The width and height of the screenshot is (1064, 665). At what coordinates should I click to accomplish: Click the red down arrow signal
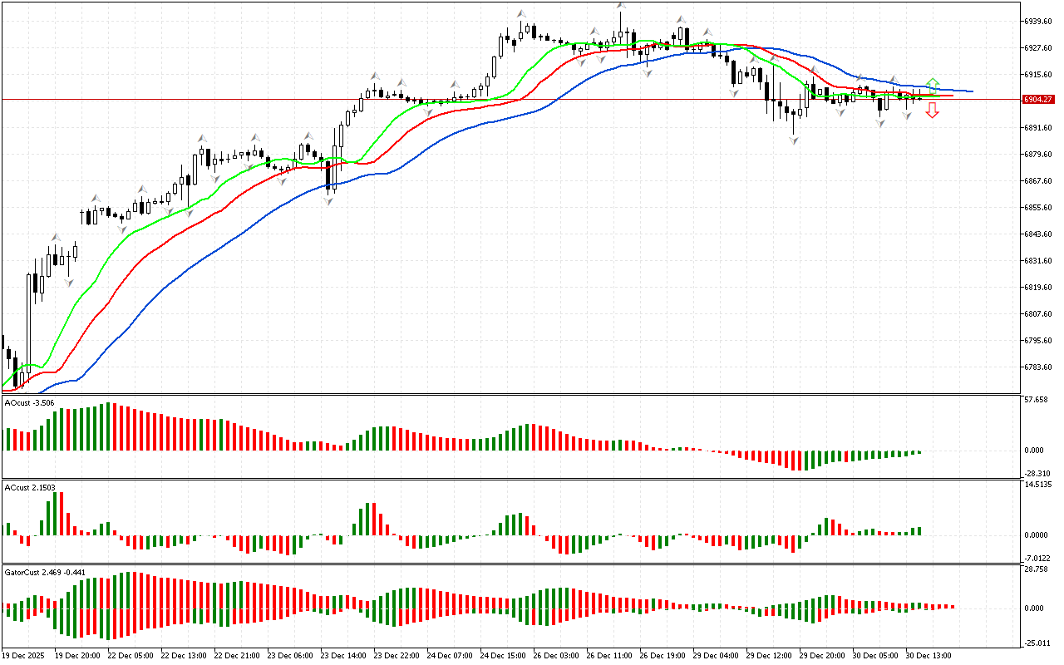coord(933,111)
